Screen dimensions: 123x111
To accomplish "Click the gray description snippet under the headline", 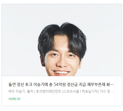I will point(61,91).
